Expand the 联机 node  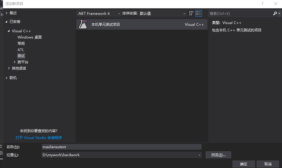pos(7,78)
